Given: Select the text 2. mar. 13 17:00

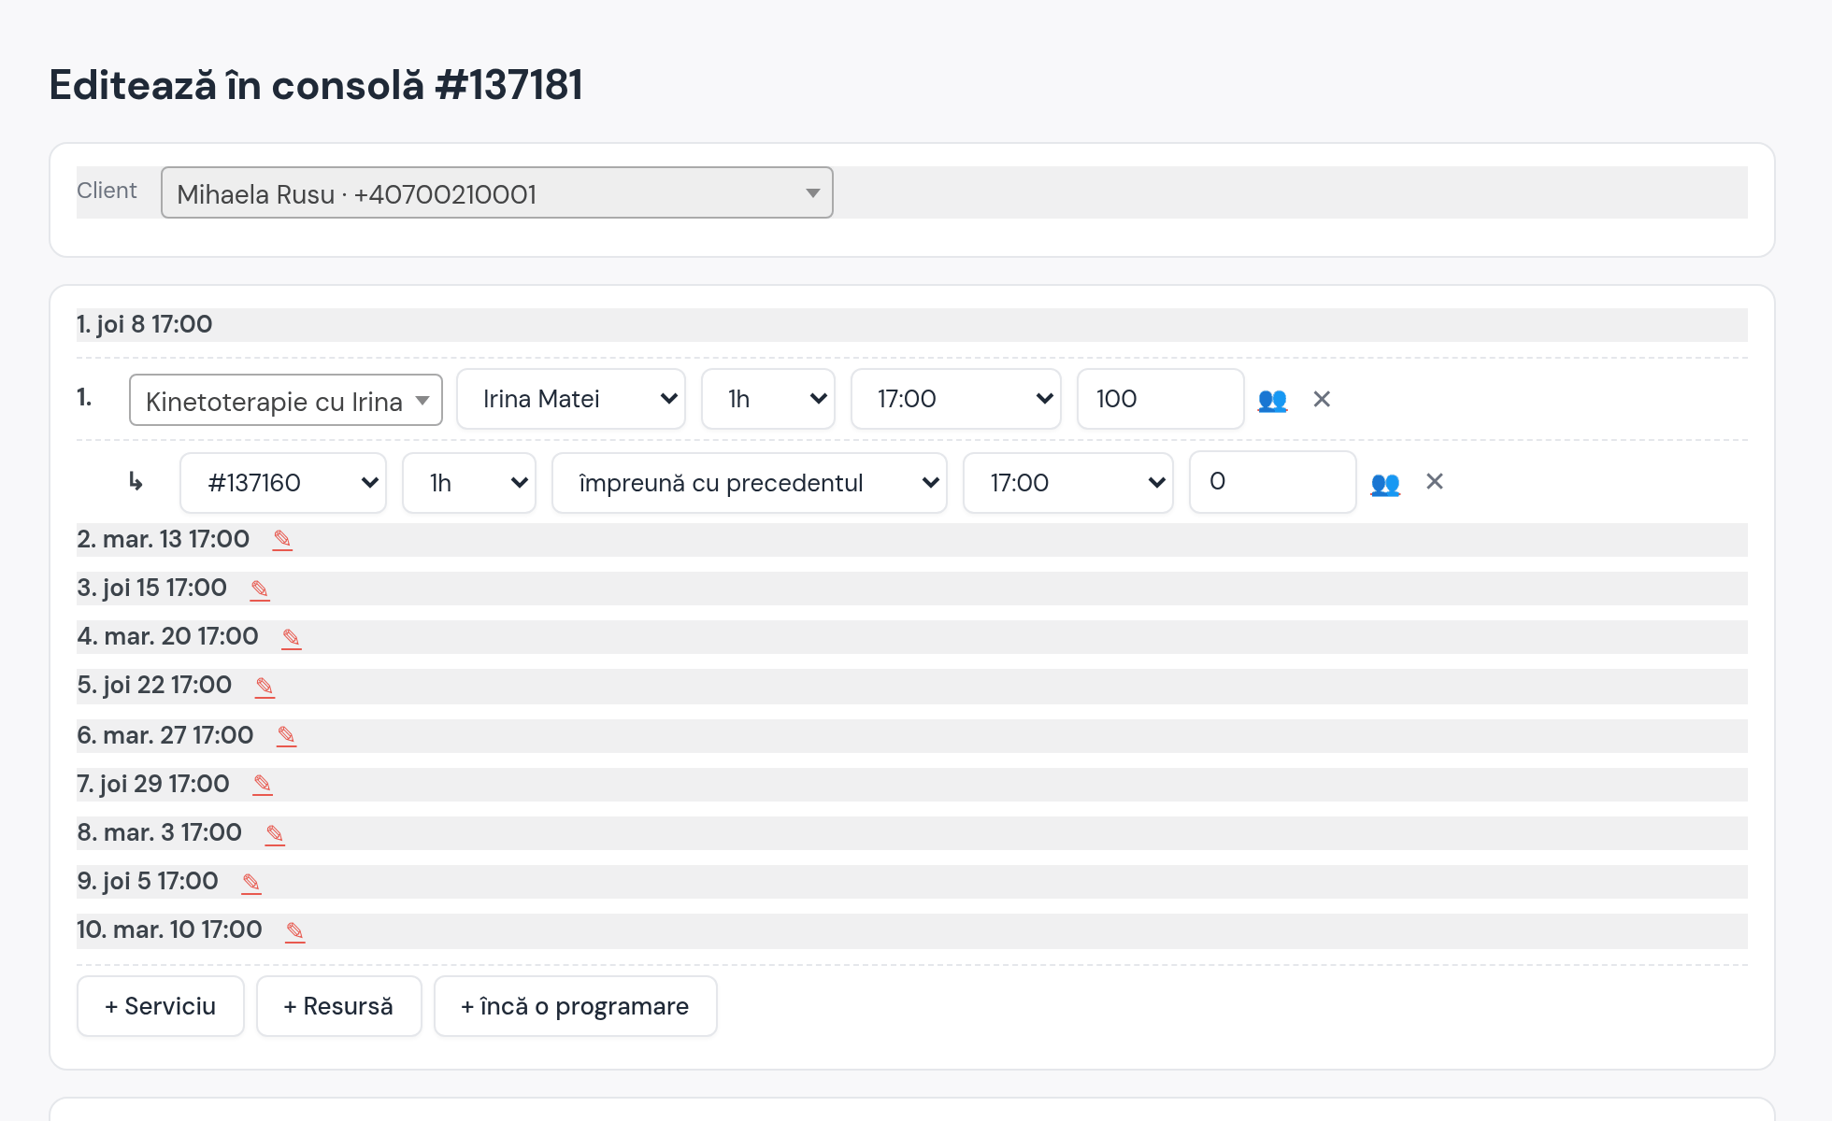Looking at the screenshot, I should [164, 539].
